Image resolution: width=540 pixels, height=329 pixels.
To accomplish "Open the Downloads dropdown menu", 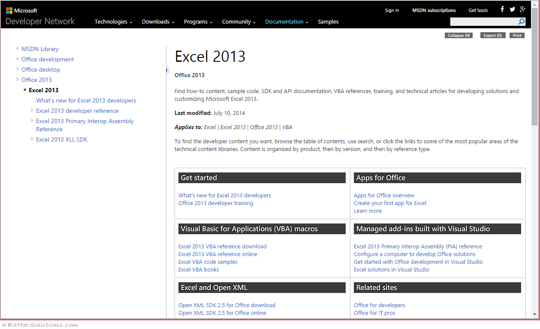I will point(158,22).
